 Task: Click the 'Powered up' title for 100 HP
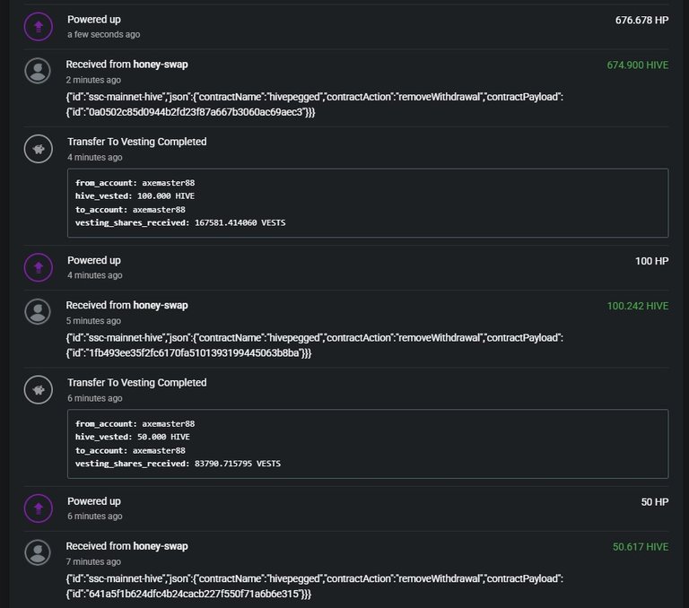(x=94, y=260)
